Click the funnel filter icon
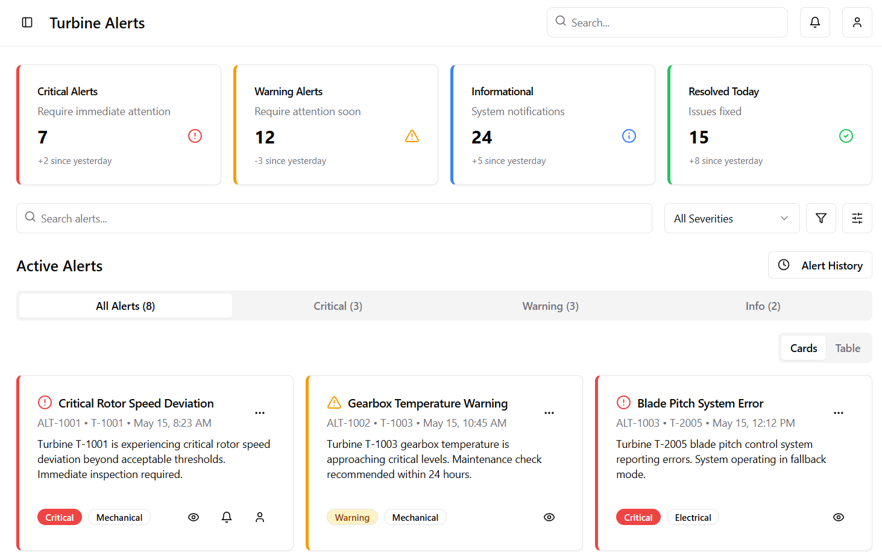Viewport: 882px width, 557px height. [x=821, y=218]
